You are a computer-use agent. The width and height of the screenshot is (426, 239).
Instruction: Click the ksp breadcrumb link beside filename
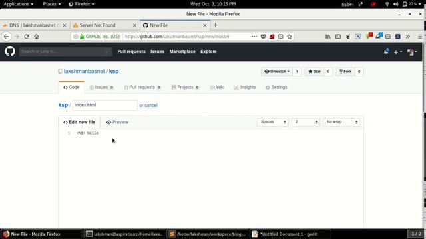(x=63, y=105)
